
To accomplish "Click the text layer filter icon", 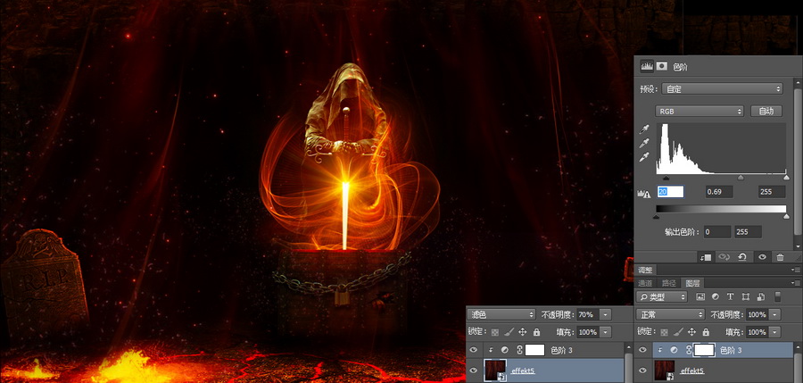I will click(730, 296).
